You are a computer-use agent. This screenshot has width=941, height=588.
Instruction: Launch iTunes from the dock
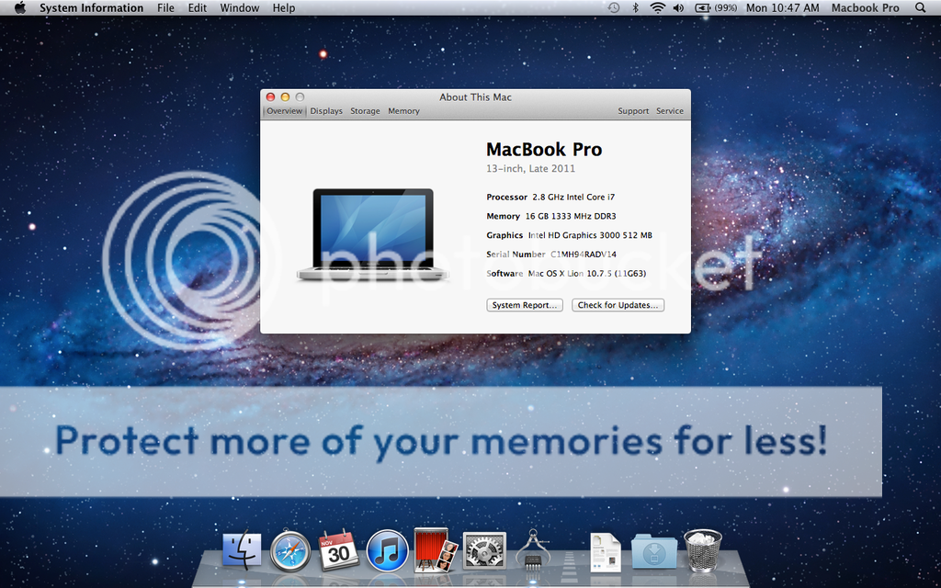pyautogui.click(x=387, y=551)
